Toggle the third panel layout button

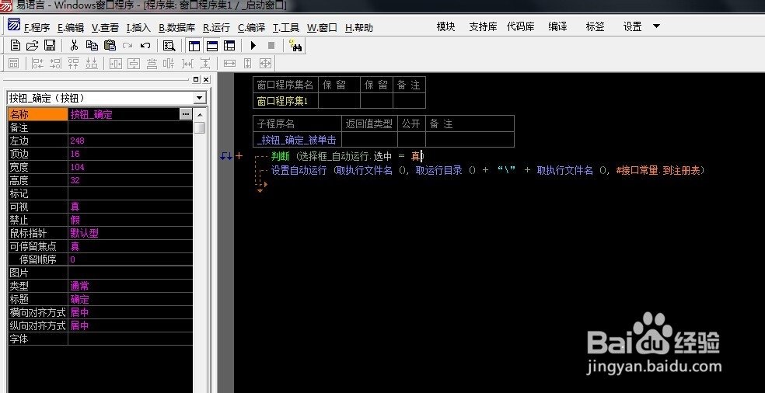[229, 46]
